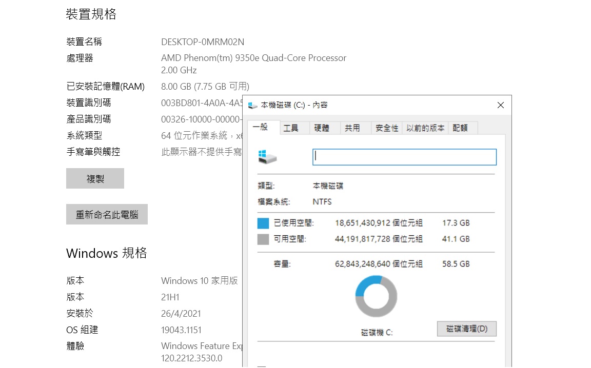Click the 18,651,430,912 個位元組 used bytes value
This screenshot has width=591, height=368.
point(379,223)
